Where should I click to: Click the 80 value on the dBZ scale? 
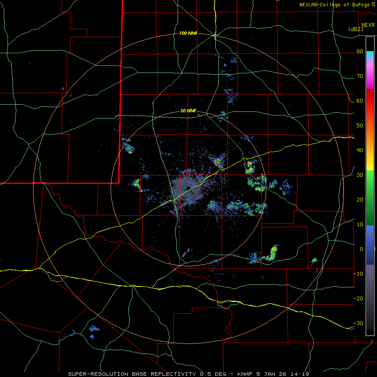[360, 52]
